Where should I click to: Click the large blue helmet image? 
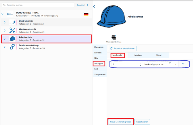coord(111,16)
